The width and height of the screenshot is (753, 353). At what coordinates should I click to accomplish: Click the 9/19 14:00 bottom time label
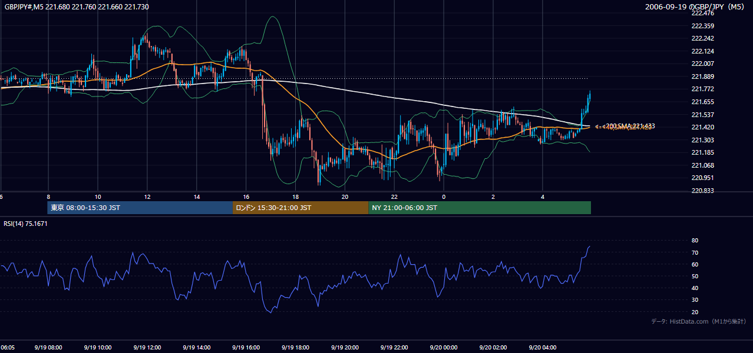click(197, 348)
